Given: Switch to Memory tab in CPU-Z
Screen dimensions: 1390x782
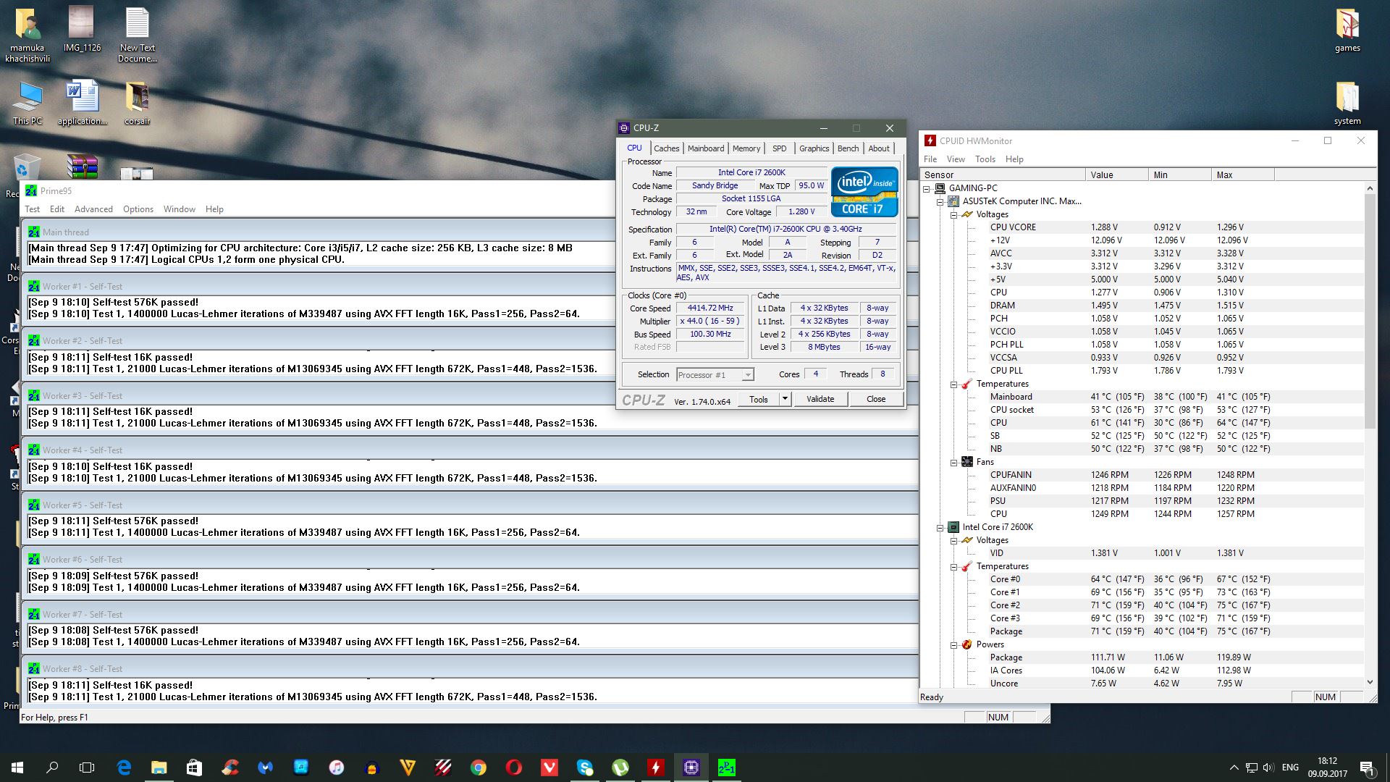Looking at the screenshot, I should tap(746, 148).
